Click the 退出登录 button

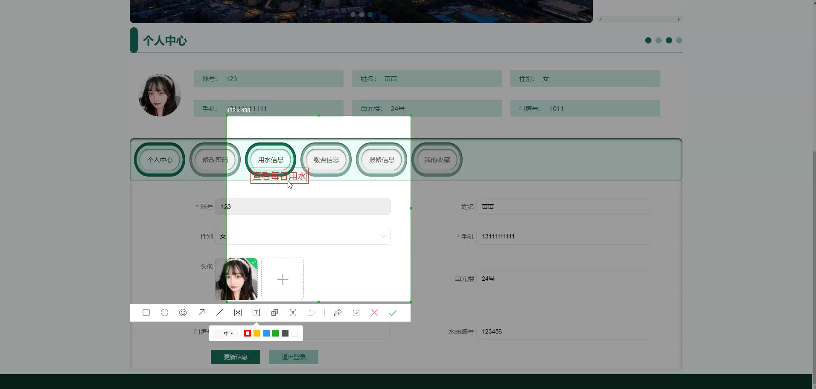294,357
